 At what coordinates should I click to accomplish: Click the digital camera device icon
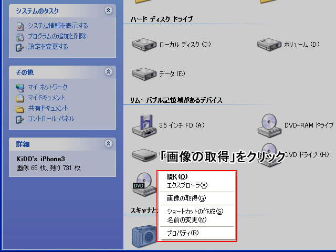click(144, 236)
